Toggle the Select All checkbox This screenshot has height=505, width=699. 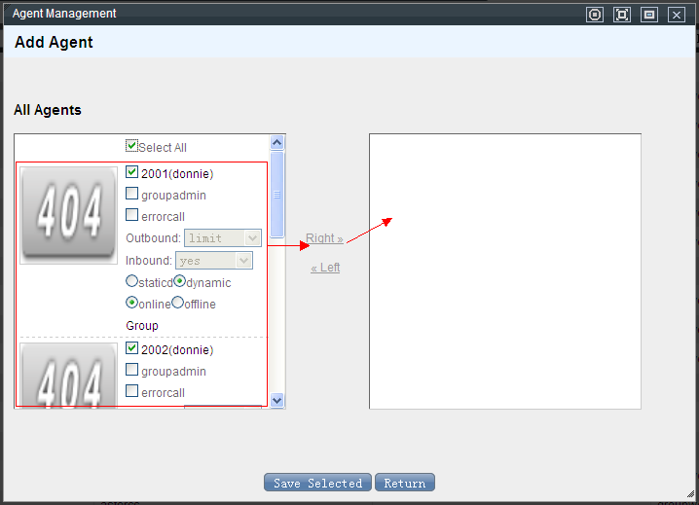131,147
